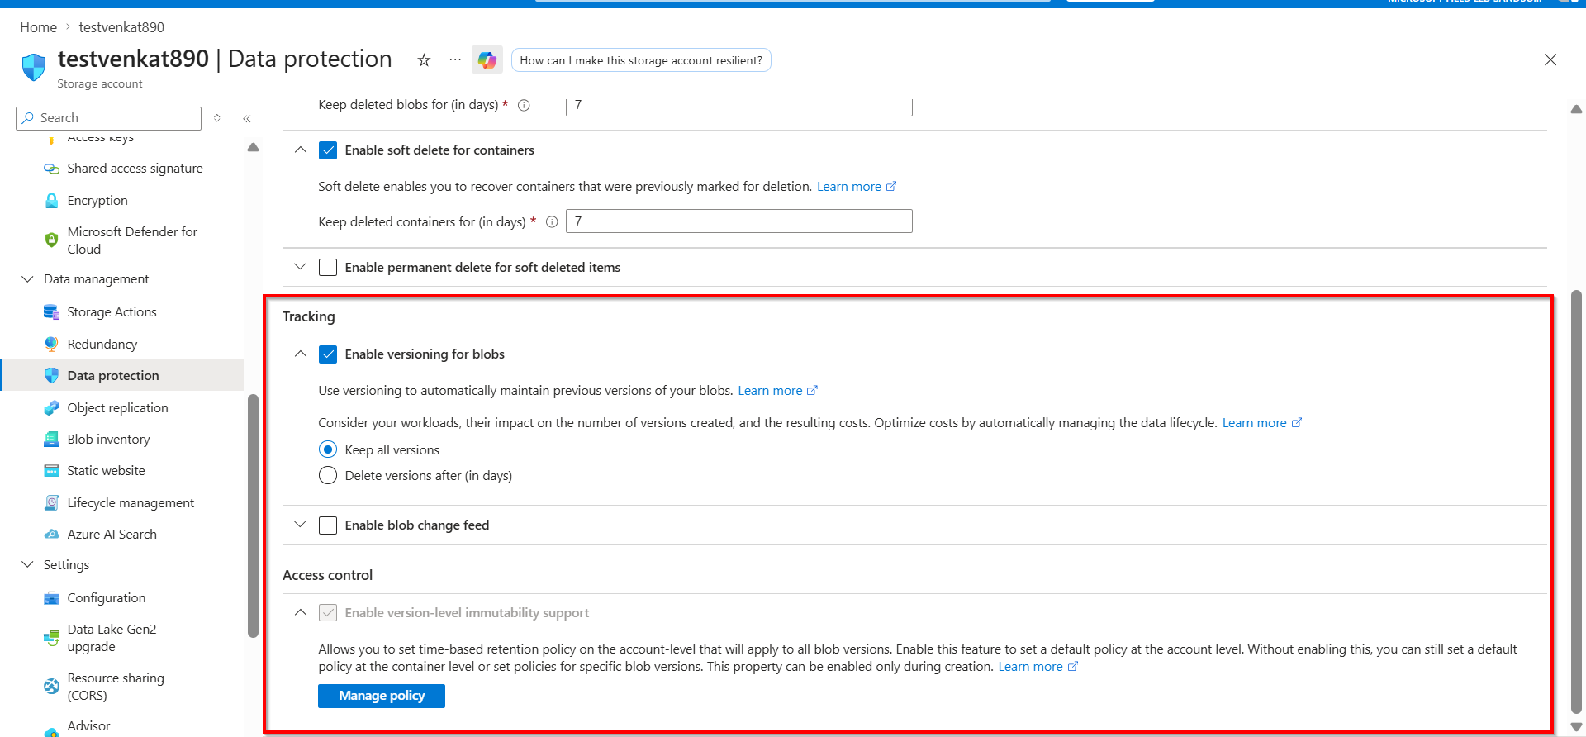Viewport: 1586px width, 737px height.
Task: Collapse the soft delete for containers section
Action: (x=300, y=150)
